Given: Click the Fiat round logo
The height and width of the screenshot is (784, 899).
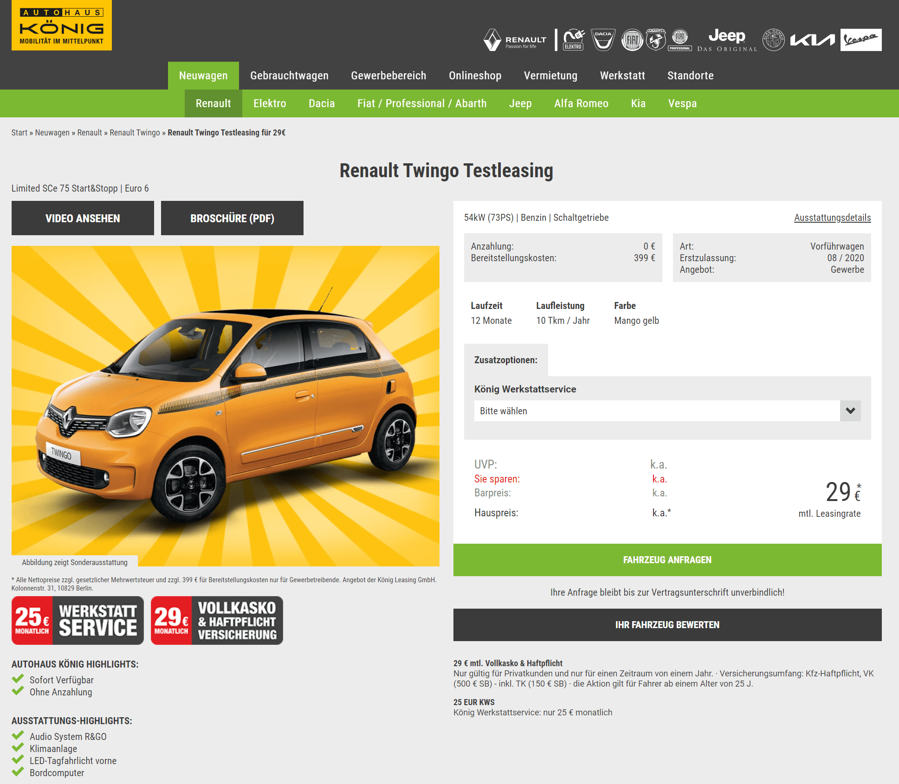Looking at the screenshot, I should click(x=632, y=40).
